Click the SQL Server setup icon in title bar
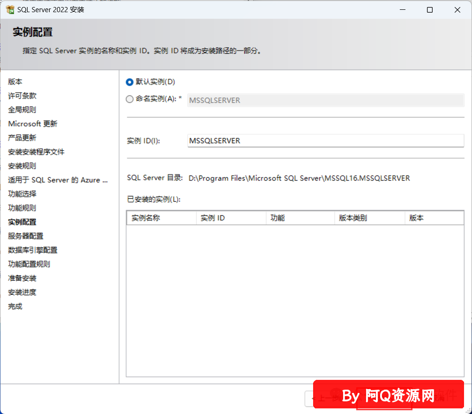Screen dimensions: 472x414 tap(10, 10)
